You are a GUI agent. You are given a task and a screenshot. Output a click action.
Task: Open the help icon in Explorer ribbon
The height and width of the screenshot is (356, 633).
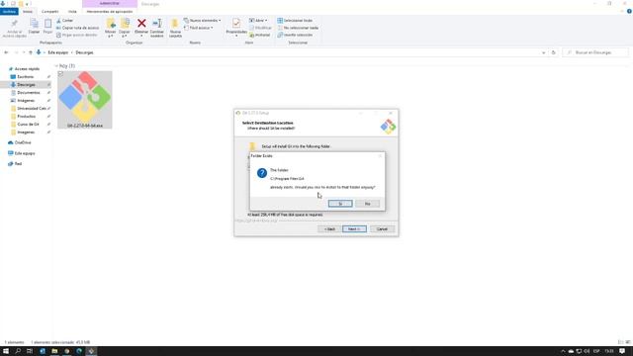tap(629, 11)
